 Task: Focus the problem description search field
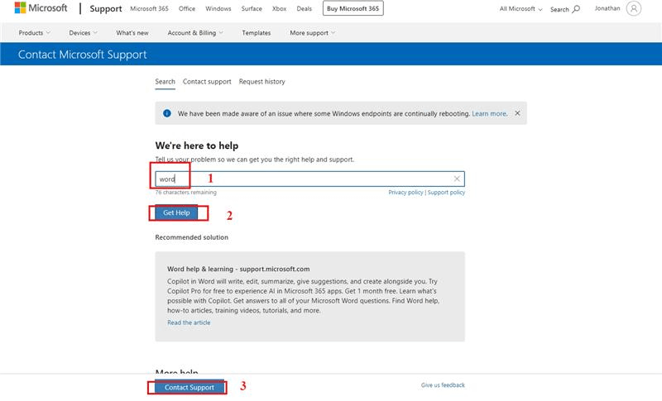pos(309,179)
